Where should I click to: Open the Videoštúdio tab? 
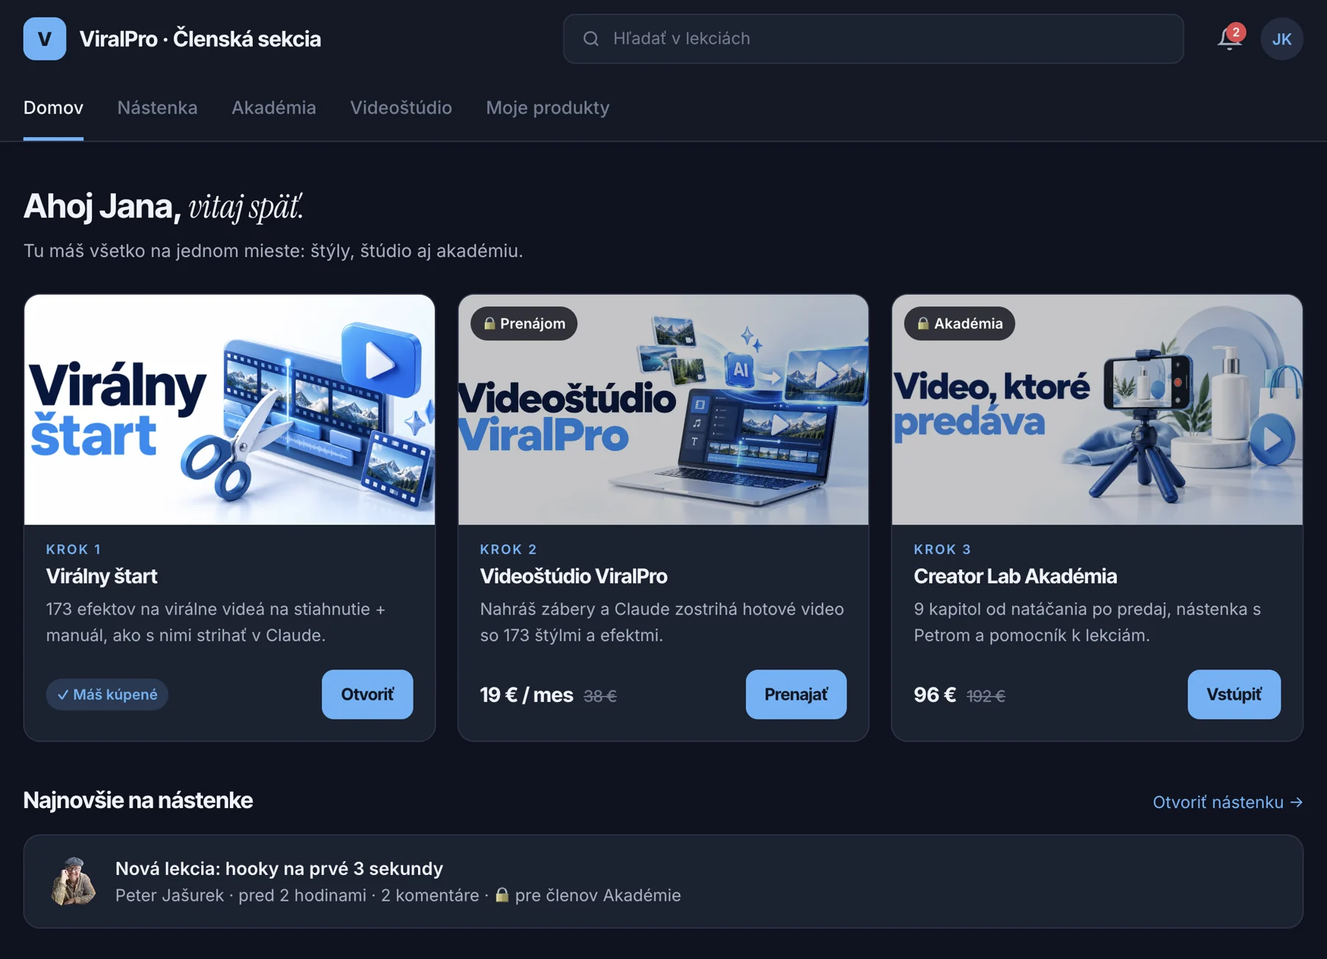tap(401, 108)
